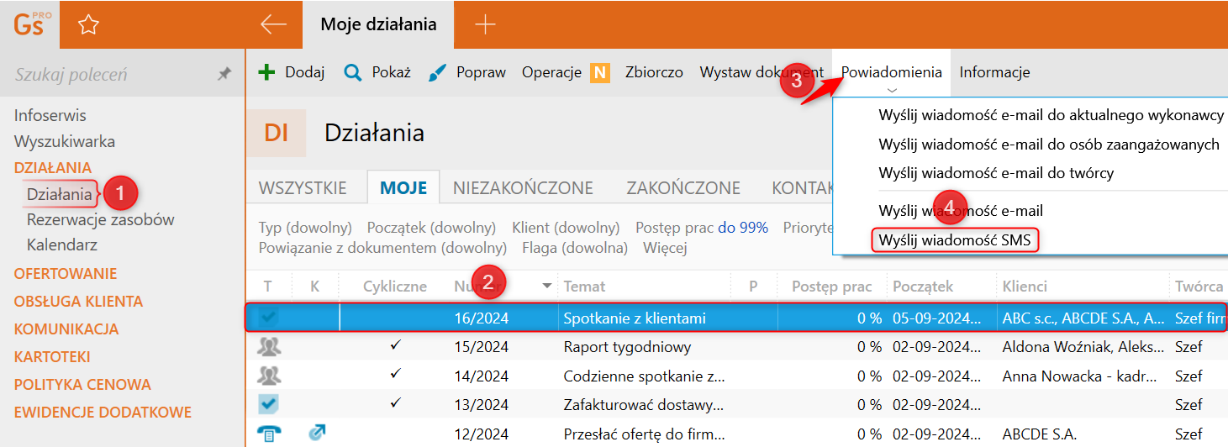
Task: Type in the Szukaj poleceń field
Action: coord(101,75)
